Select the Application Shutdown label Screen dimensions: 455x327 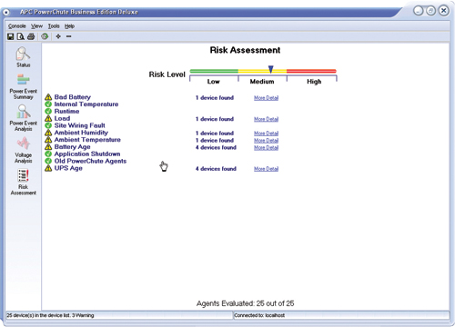87,154
